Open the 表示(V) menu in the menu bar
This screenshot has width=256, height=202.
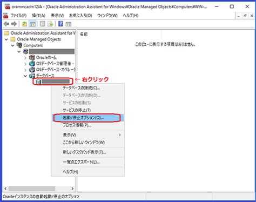pos(57,16)
